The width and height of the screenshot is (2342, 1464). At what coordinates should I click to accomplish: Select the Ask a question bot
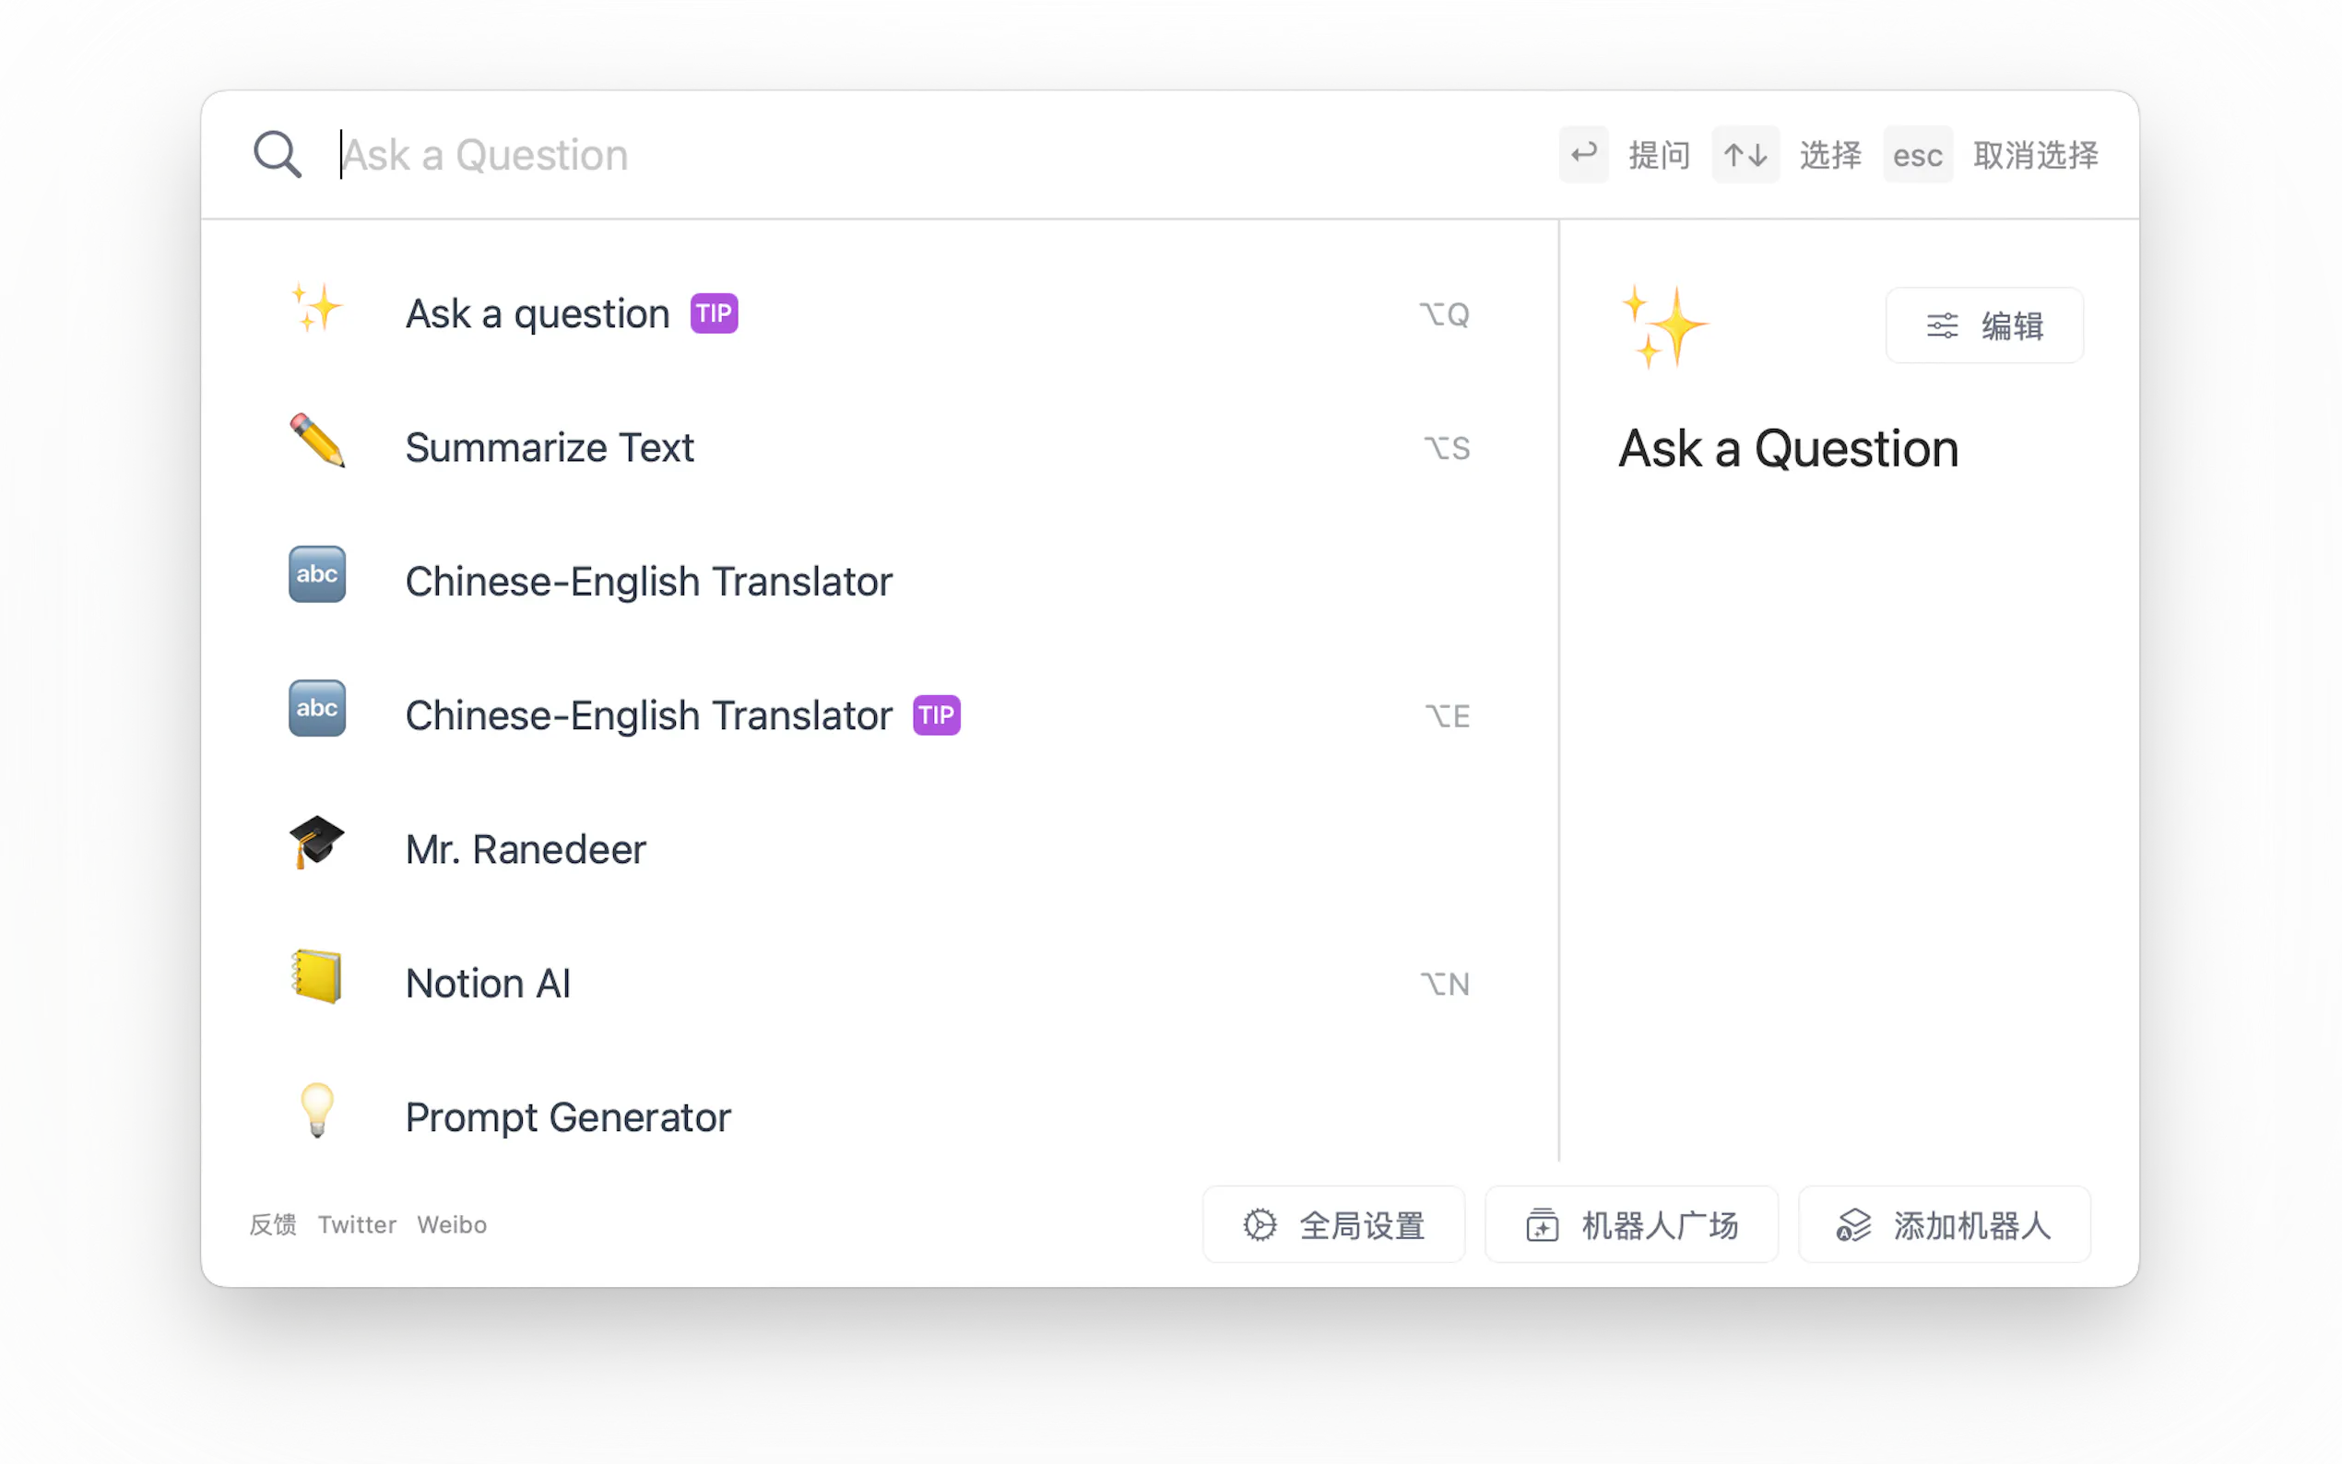point(538,313)
